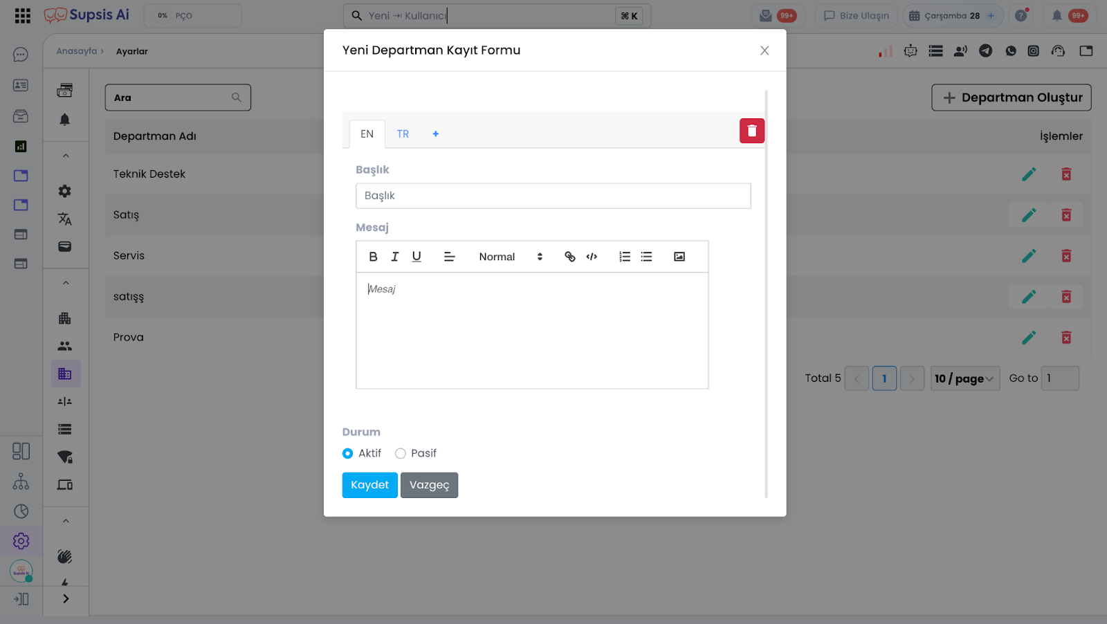Open the text alignment dropdown
The width and height of the screenshot is (1107, 624).
pyautogui.click(x=450, y=257)
